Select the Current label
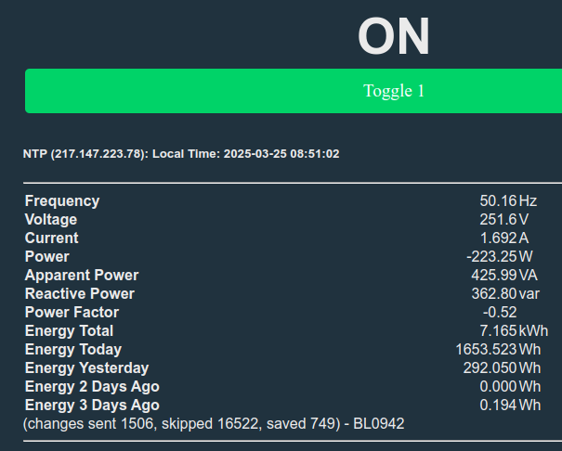 pos(52,238)
